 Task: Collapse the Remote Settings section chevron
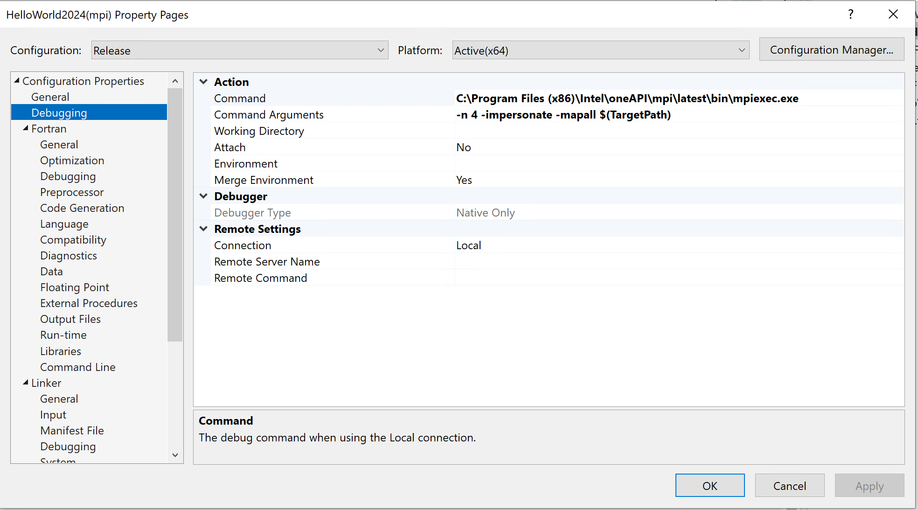tap(203, 229)
